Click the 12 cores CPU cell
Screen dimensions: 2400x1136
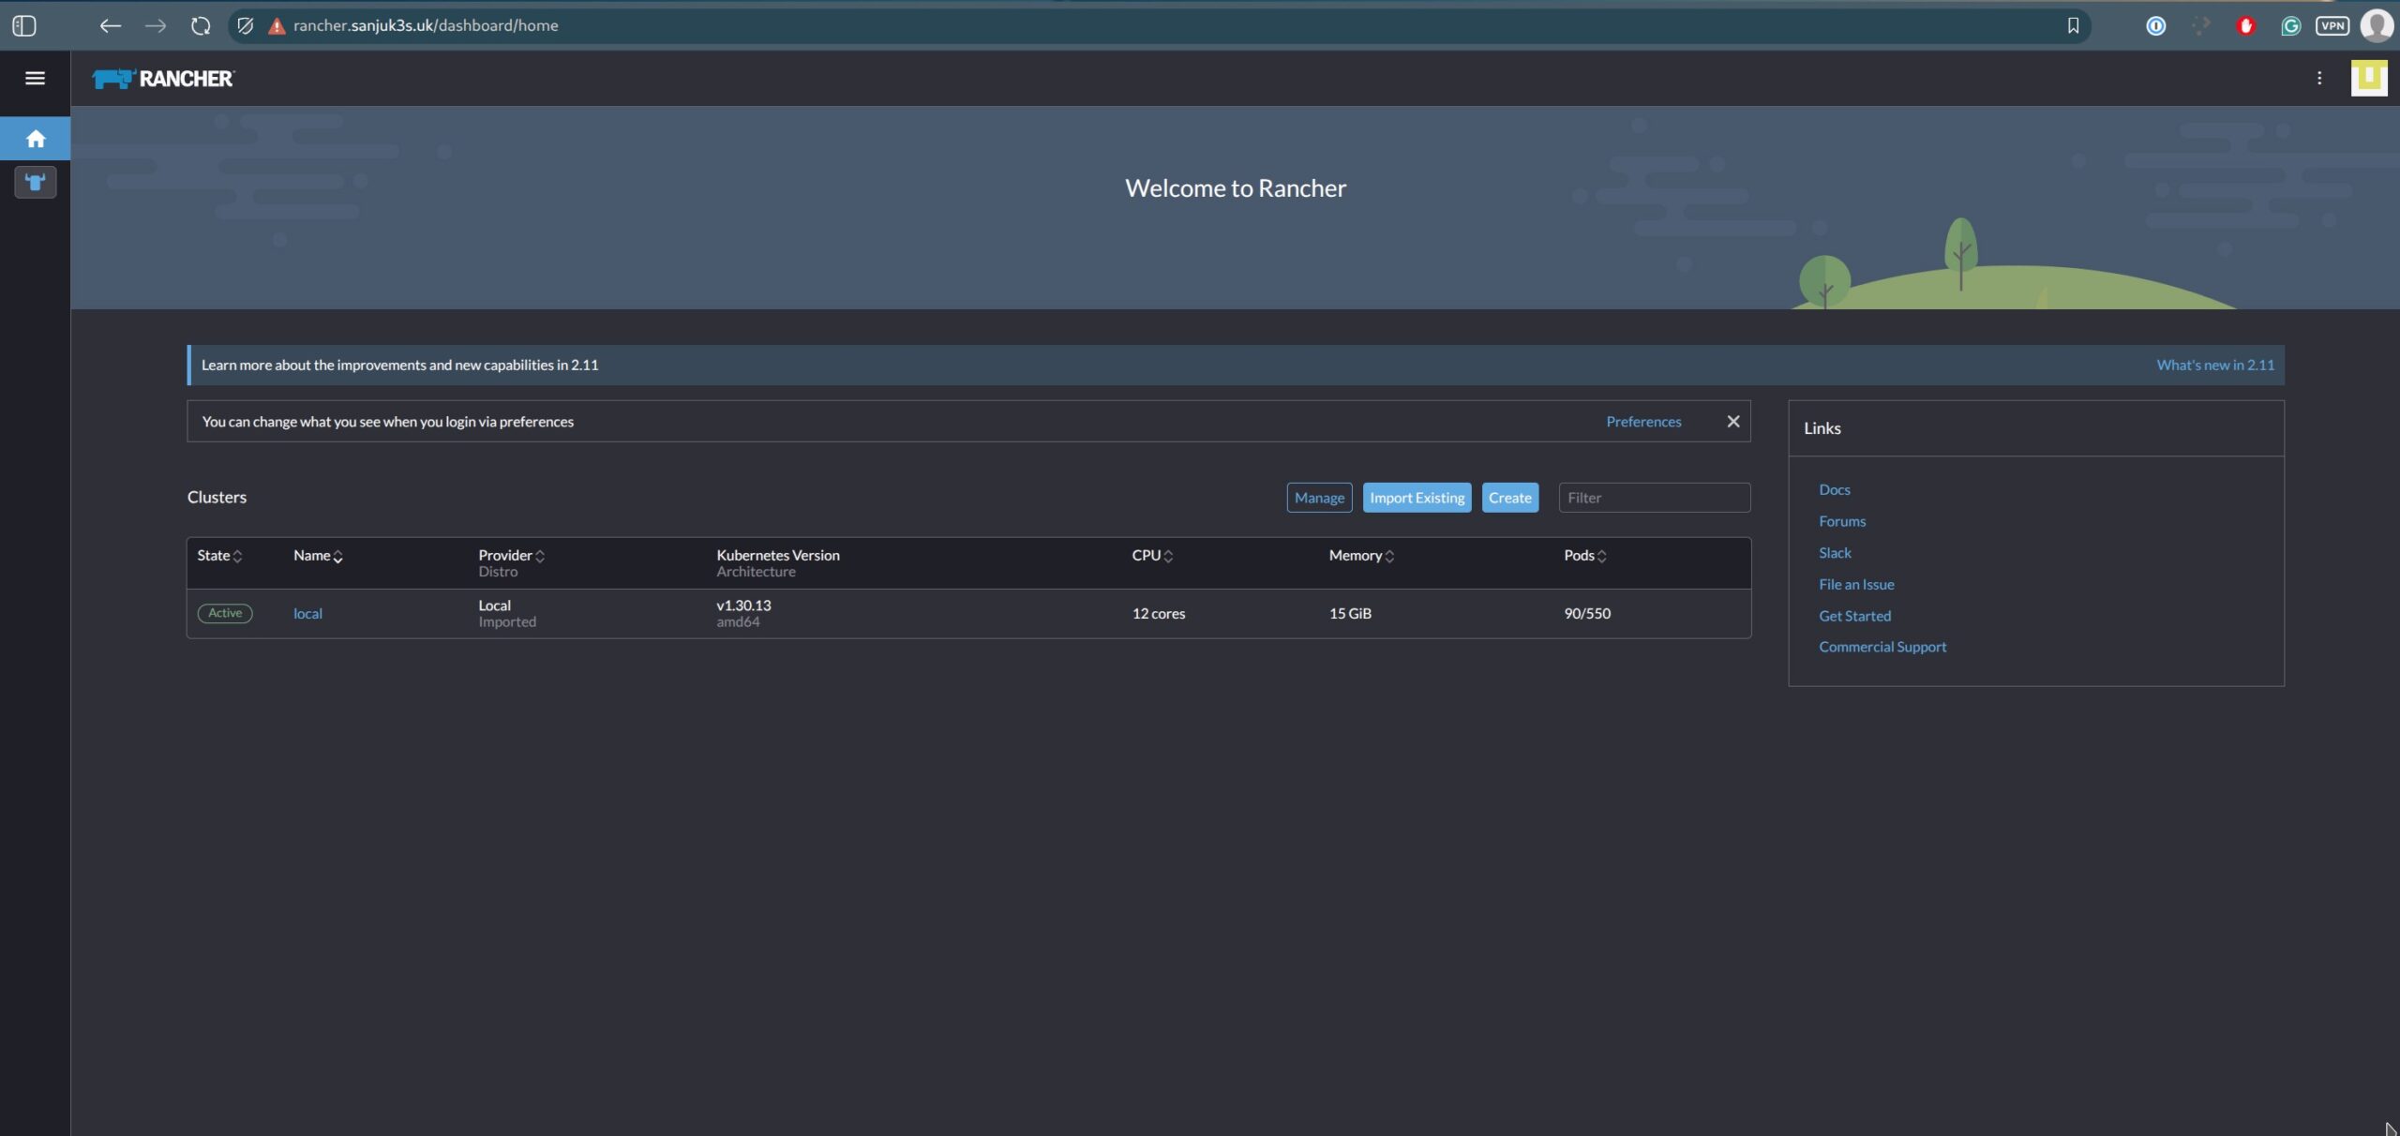click(x=1158, y=614)
